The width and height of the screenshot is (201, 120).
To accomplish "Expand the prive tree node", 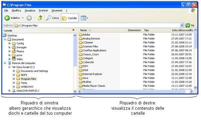I will click(9, 55).
